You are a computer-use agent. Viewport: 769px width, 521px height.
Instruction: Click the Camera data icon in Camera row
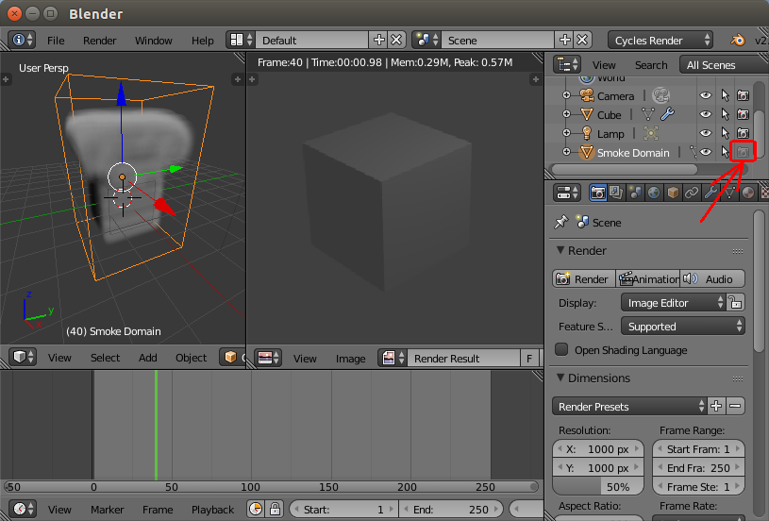pos(660,95)
